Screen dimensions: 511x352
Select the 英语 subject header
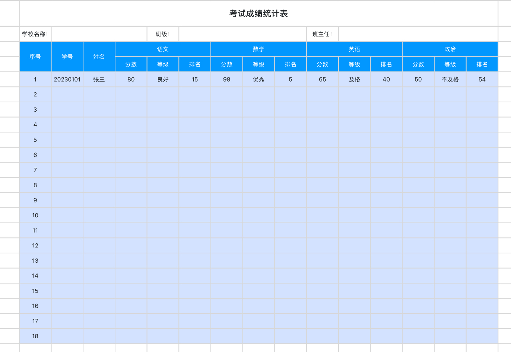pos(354,49)
